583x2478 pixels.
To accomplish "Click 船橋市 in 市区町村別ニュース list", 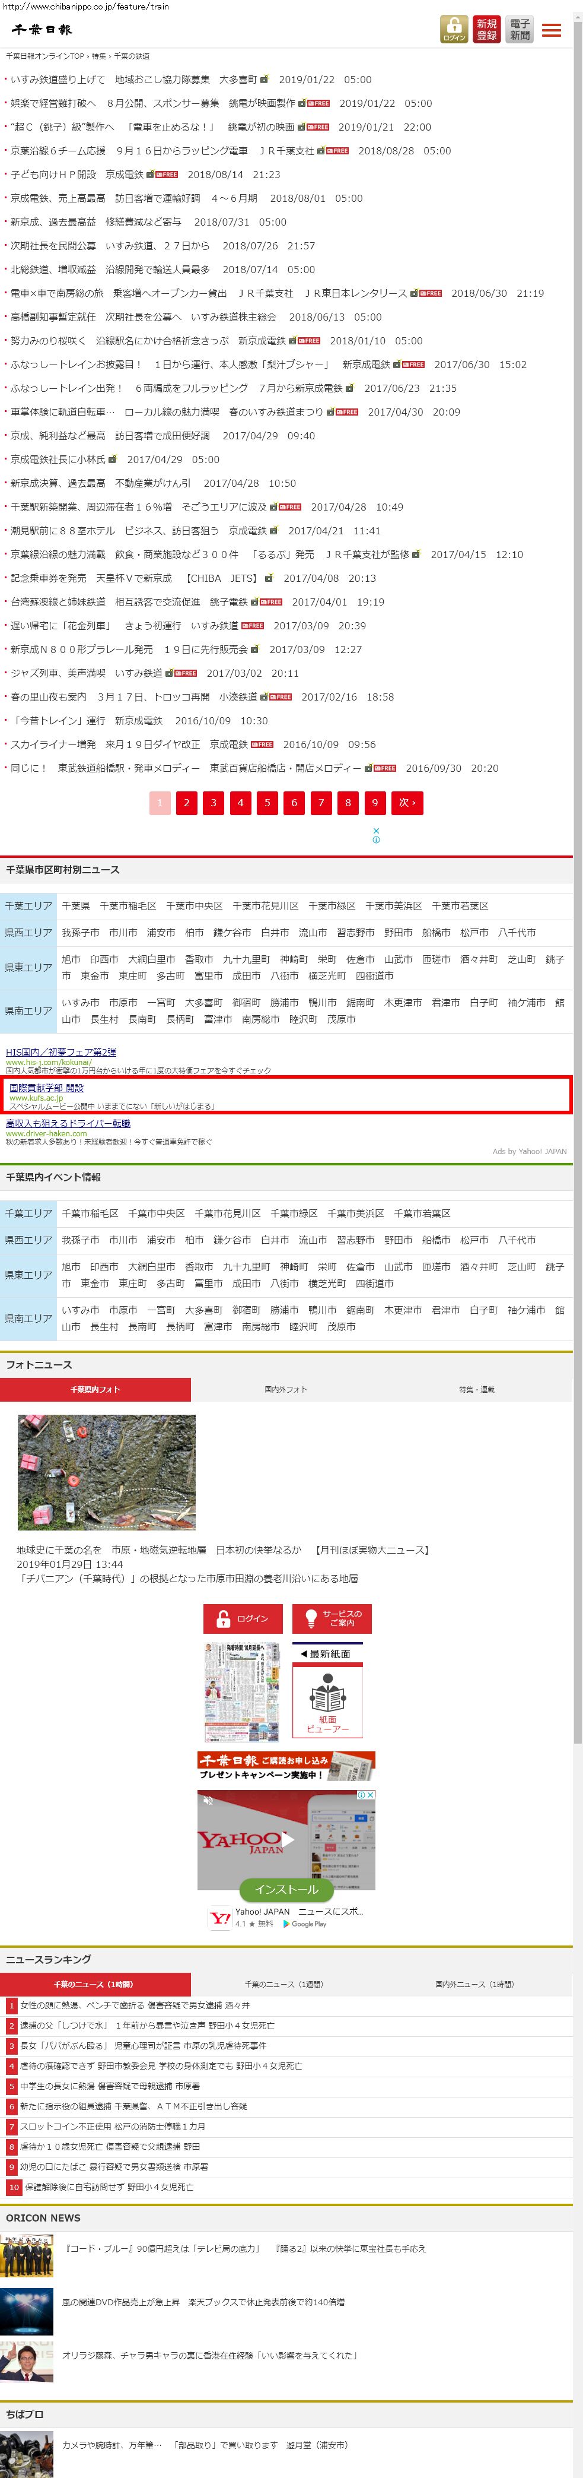I will coord(436,932).
